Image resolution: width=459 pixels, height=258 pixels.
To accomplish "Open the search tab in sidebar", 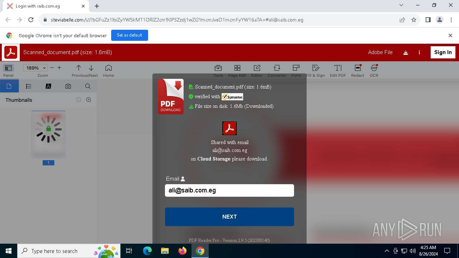I will point(88,86).
